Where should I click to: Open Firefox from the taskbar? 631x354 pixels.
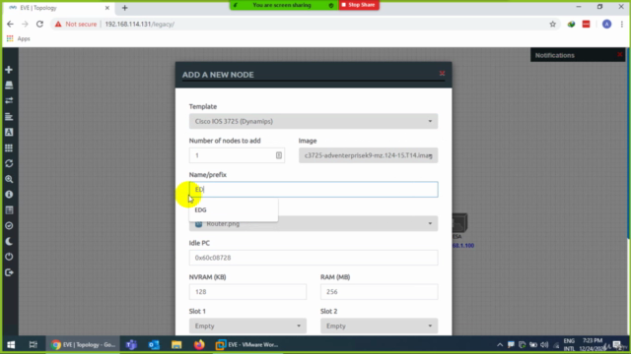click(x=199, y=344)
